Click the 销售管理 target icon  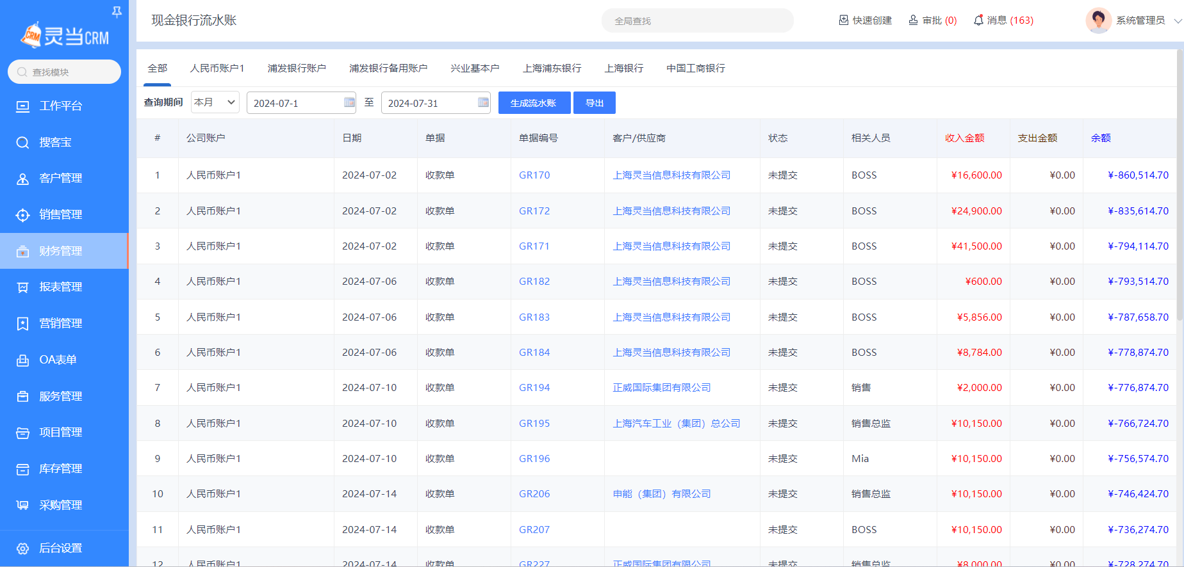click(22, 215)
